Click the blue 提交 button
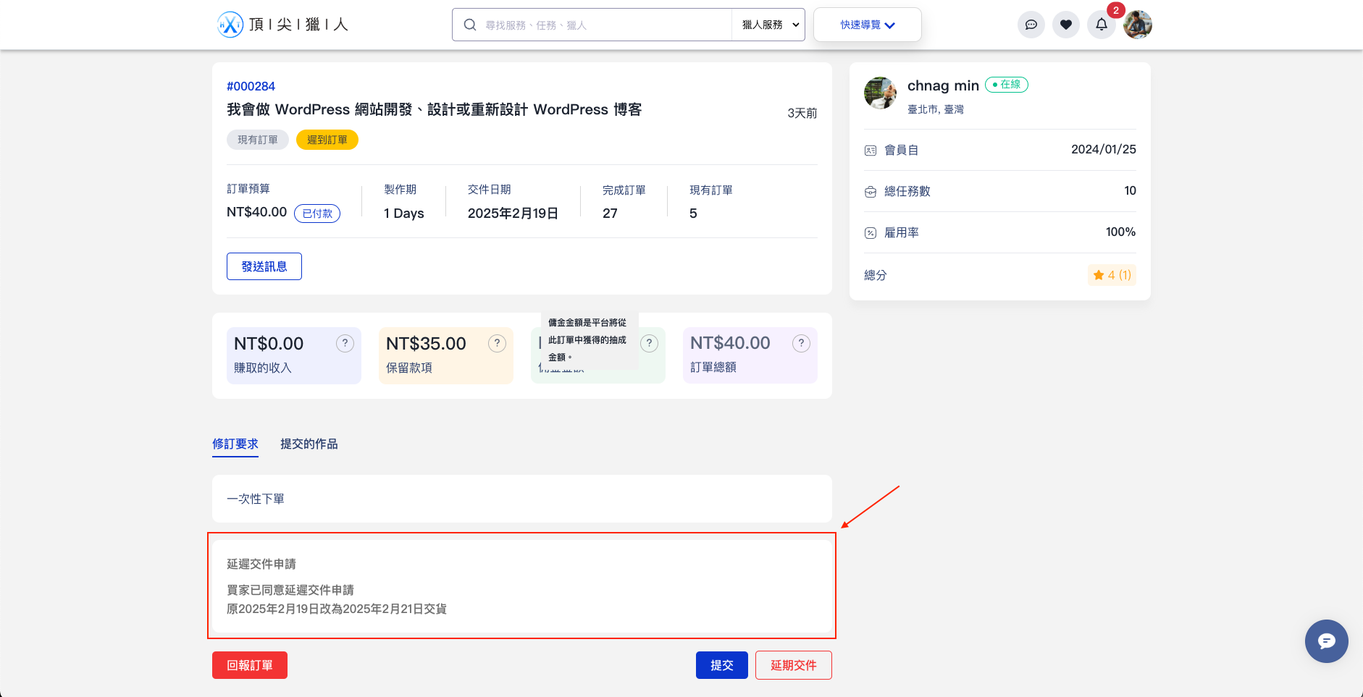This screenshot has width=1363, height=697. click(x=721, y=665)
